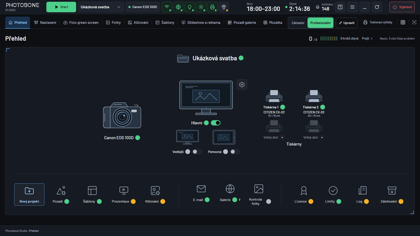Add printer to the second Volný slot plus
This screenshot has height=236, width=420.
click(x=322, y=137)
